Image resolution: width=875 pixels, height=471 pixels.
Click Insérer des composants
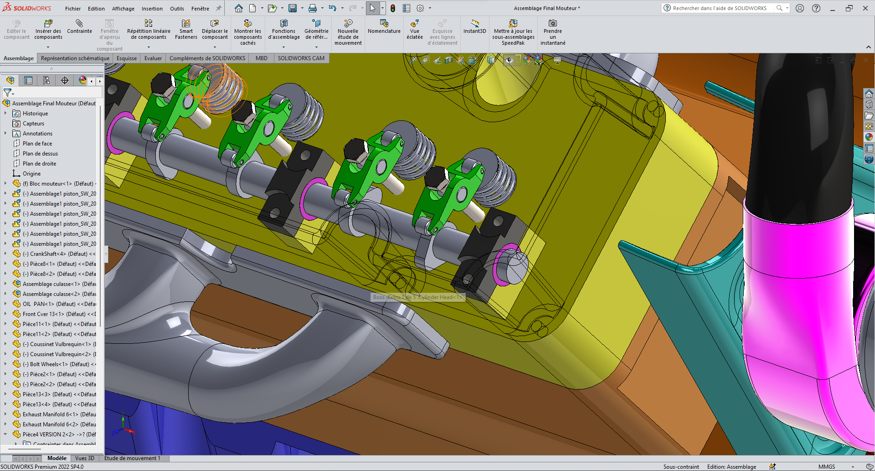[48, 30]
